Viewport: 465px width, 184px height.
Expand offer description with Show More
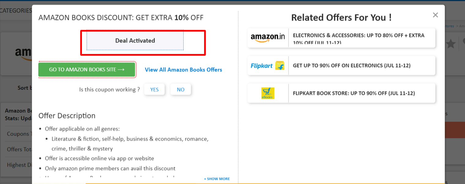click(217, 179)
